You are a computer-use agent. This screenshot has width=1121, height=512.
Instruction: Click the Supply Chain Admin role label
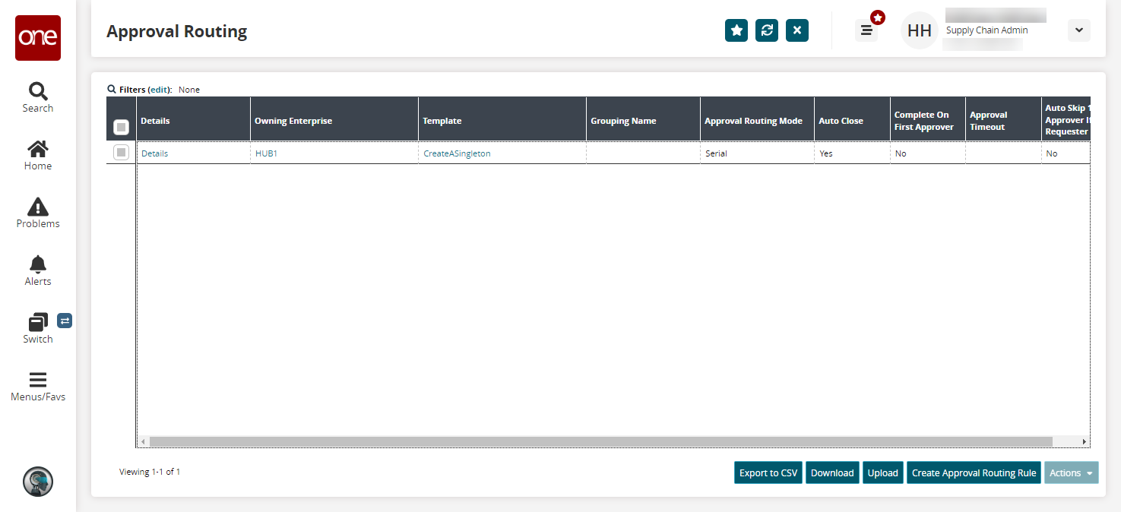click(x=987, y=30)
